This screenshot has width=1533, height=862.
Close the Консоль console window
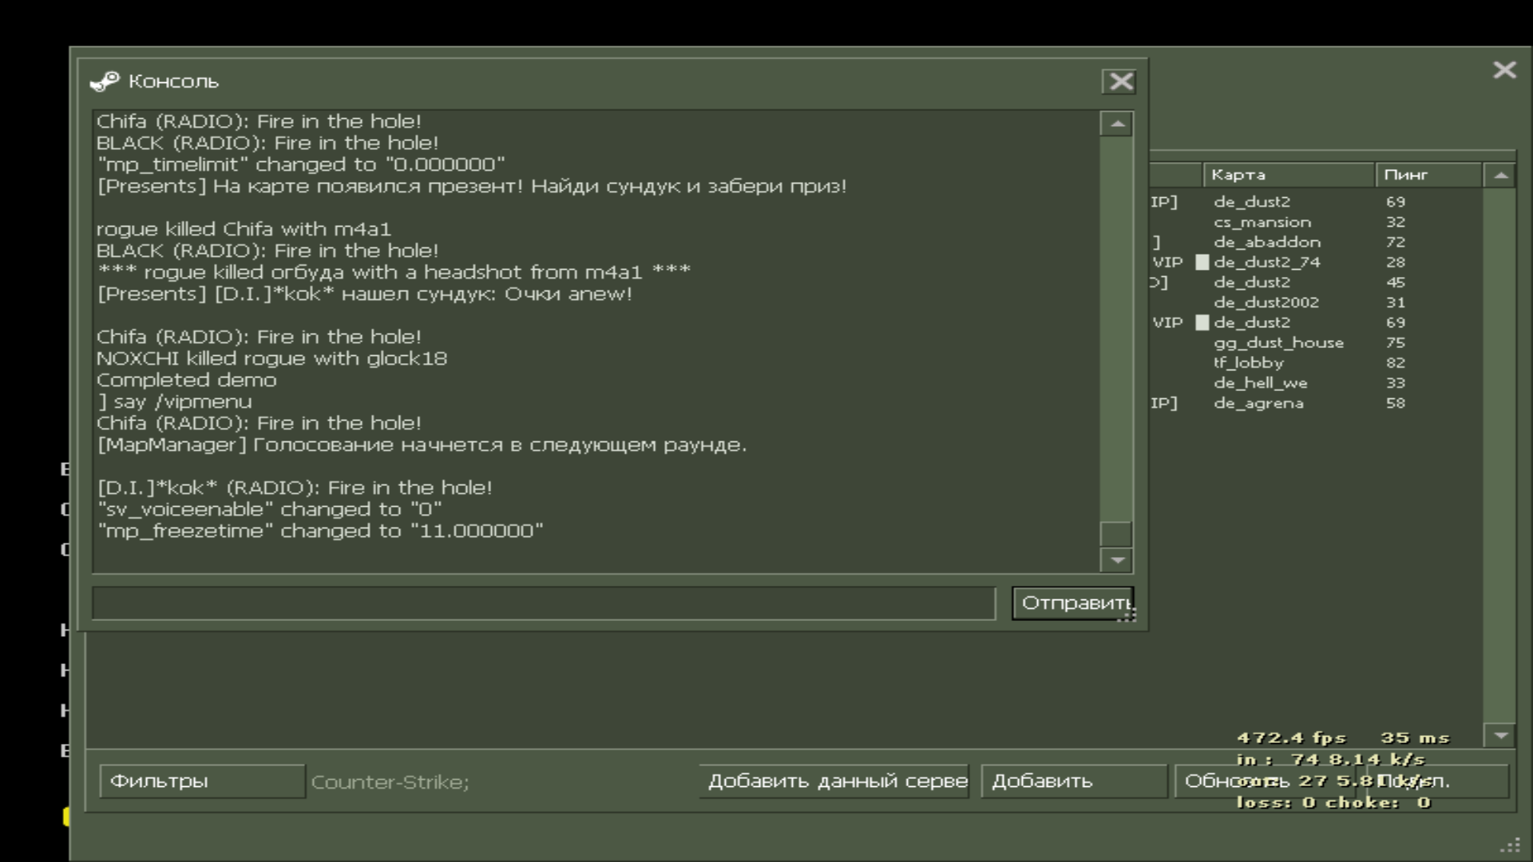(x=1120, y=81)
